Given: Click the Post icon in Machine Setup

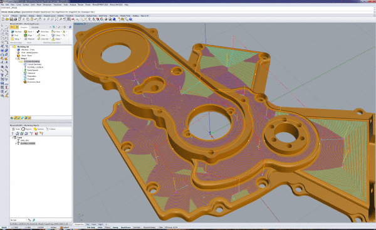Looking at the screenshot, I should click(13, 35).
